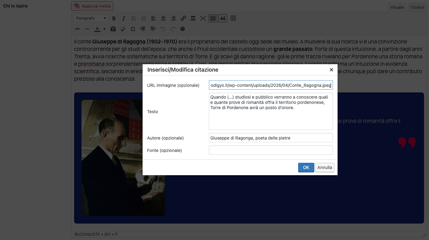Cancel the dialog with Annulla

(325, 167)
